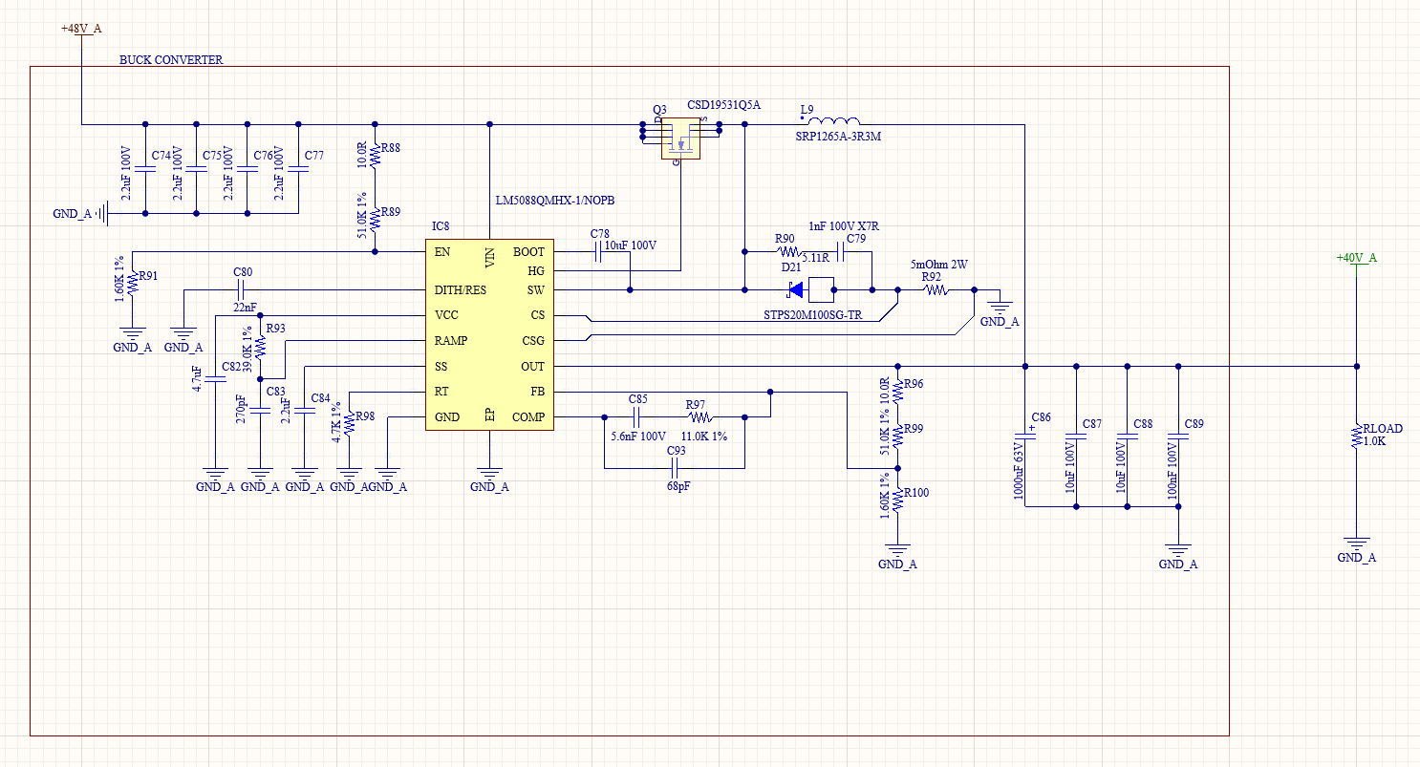Select the ground symbol under the EP pin
The width and height of the screenshot is (1420, 767).
pos(489,472)
